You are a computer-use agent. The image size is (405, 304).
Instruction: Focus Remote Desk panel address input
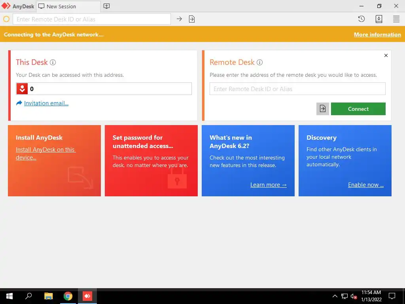297,89
